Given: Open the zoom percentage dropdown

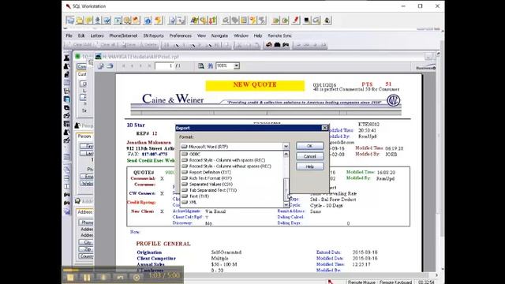Looking at the screenshot, I should 237,65.
